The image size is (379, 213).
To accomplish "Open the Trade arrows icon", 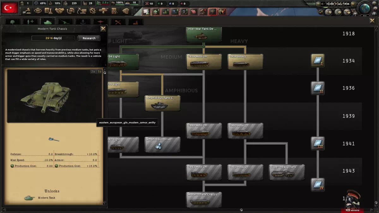I will 71,11.
